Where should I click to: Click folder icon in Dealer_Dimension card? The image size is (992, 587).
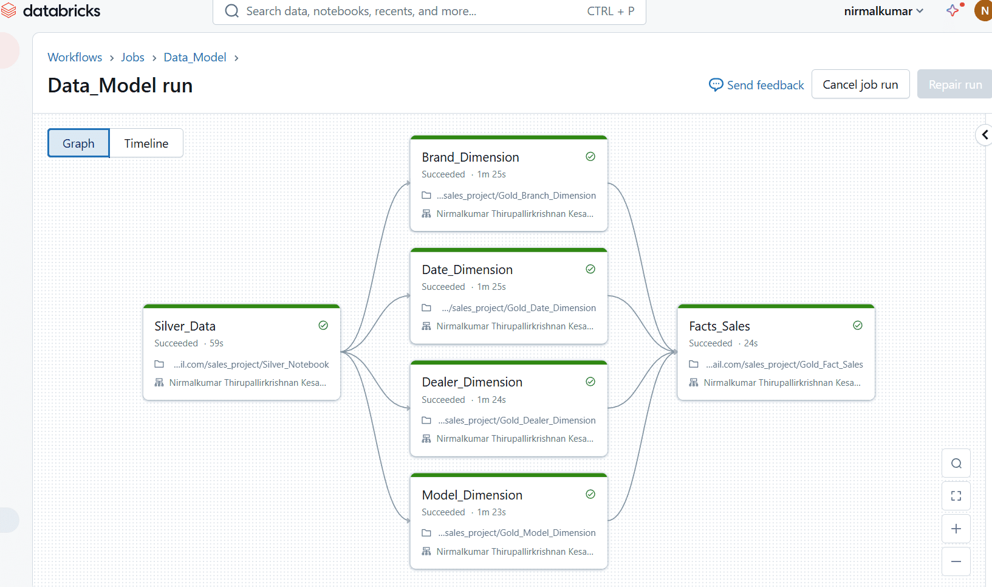tap(426, 421)
